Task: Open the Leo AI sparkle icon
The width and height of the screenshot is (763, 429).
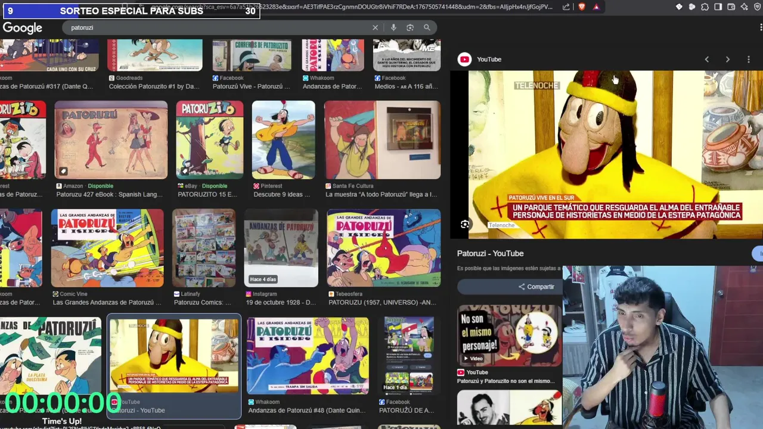Action: [x=745, y=7]
